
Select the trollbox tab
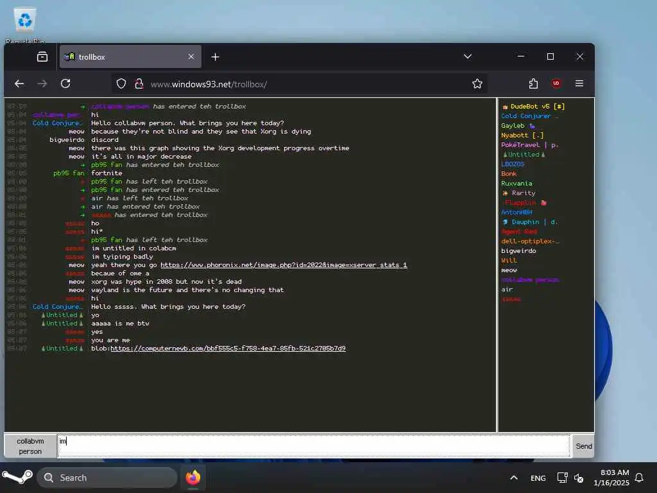pyautogui.click(x=130, y=56)
